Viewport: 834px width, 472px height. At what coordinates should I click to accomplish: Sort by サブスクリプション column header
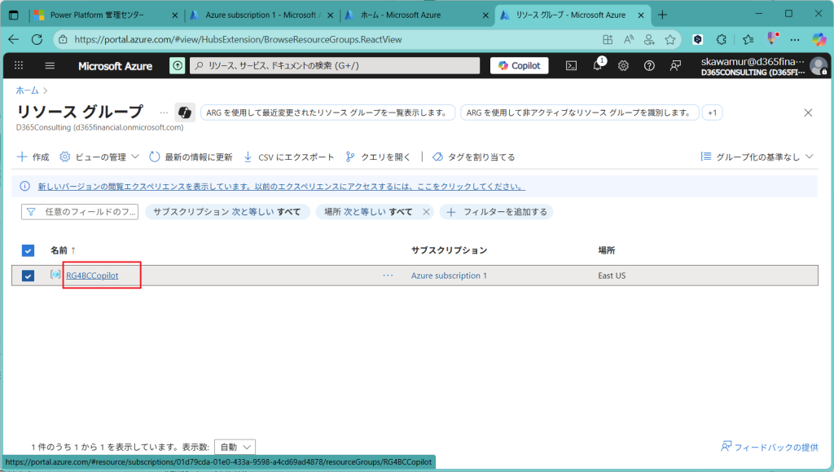coord(449,250)
